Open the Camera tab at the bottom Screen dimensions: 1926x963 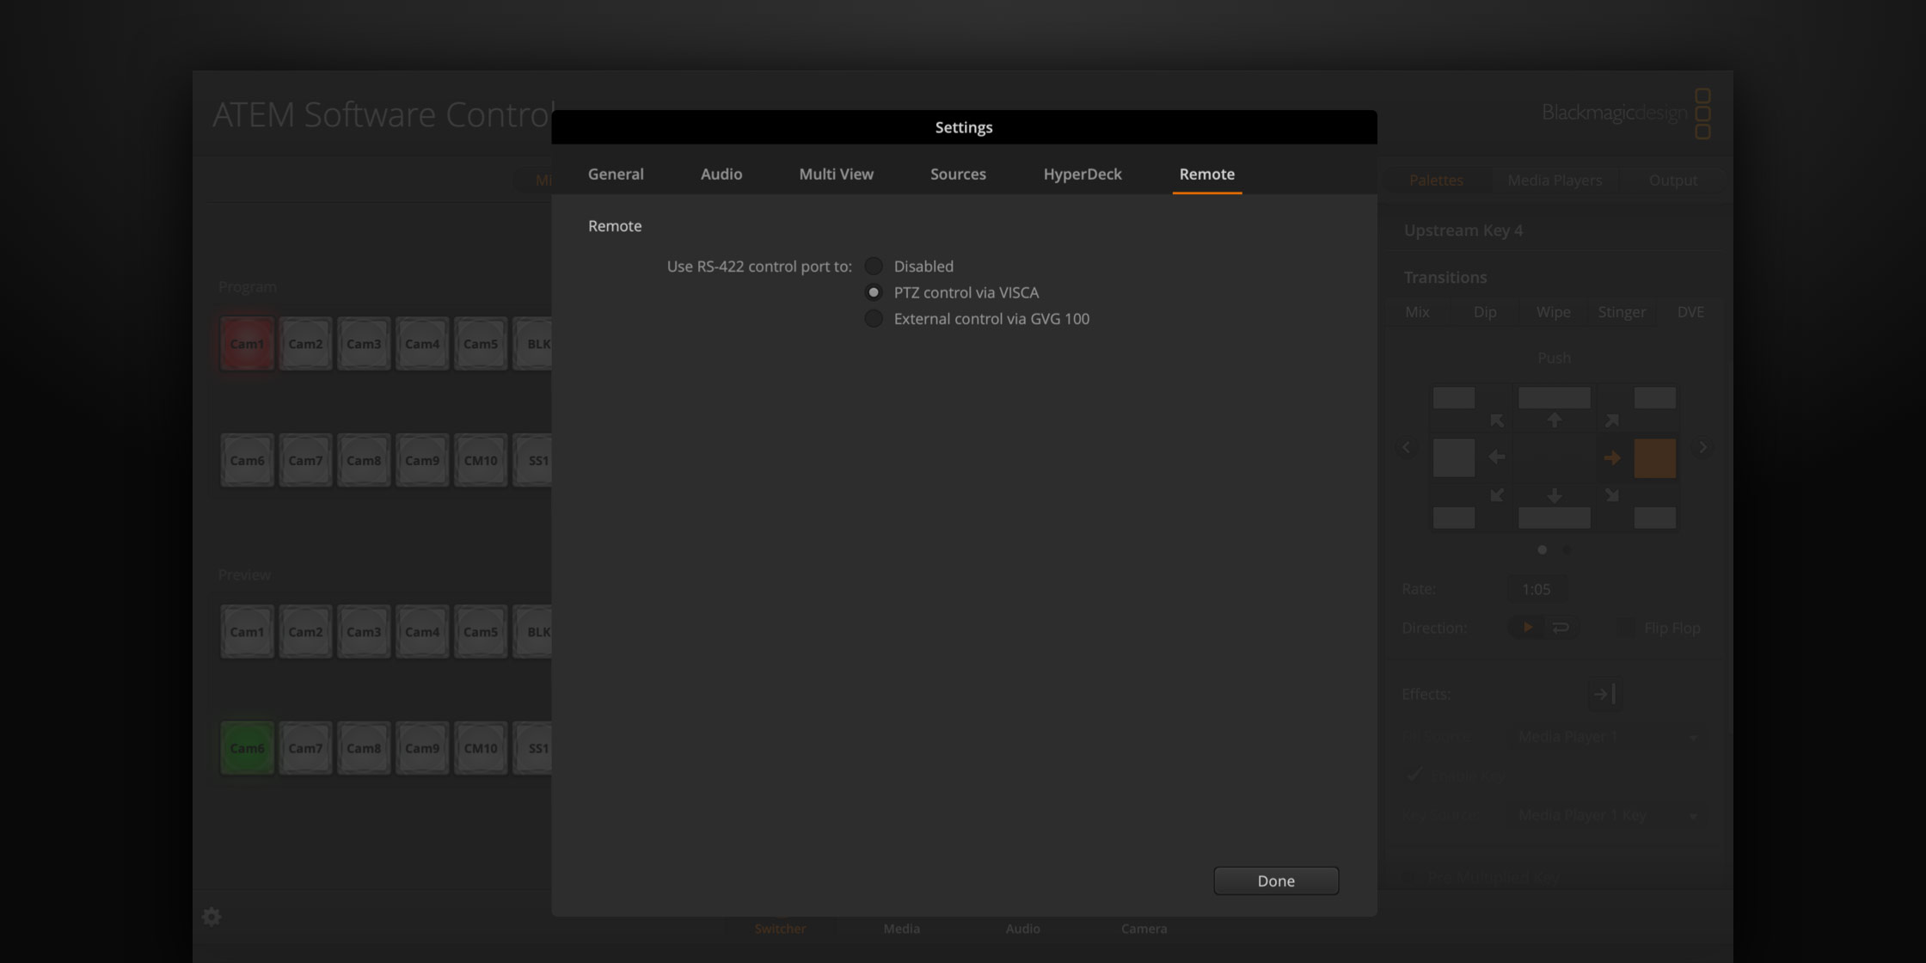(1144, 929)
